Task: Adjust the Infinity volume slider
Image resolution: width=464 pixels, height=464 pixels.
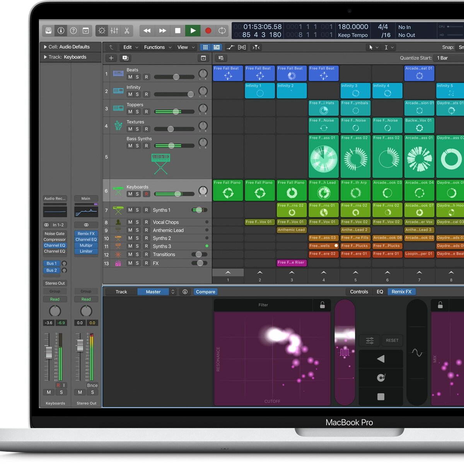Action: (x=174, y=94)
